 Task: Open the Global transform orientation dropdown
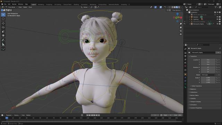[85, 7]
